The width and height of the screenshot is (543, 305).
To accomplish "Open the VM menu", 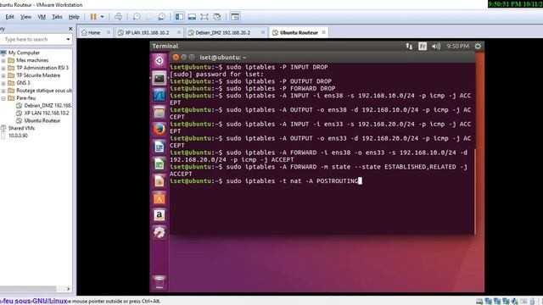I will tap(42, 17).
